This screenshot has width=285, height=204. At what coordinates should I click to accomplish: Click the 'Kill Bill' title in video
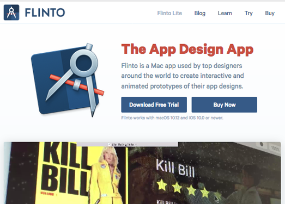175,168
